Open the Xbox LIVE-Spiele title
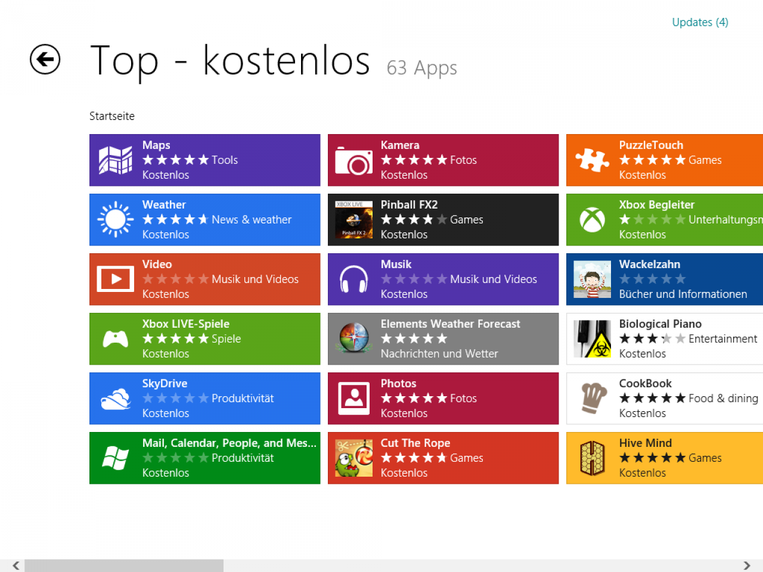 coord(185,324)
